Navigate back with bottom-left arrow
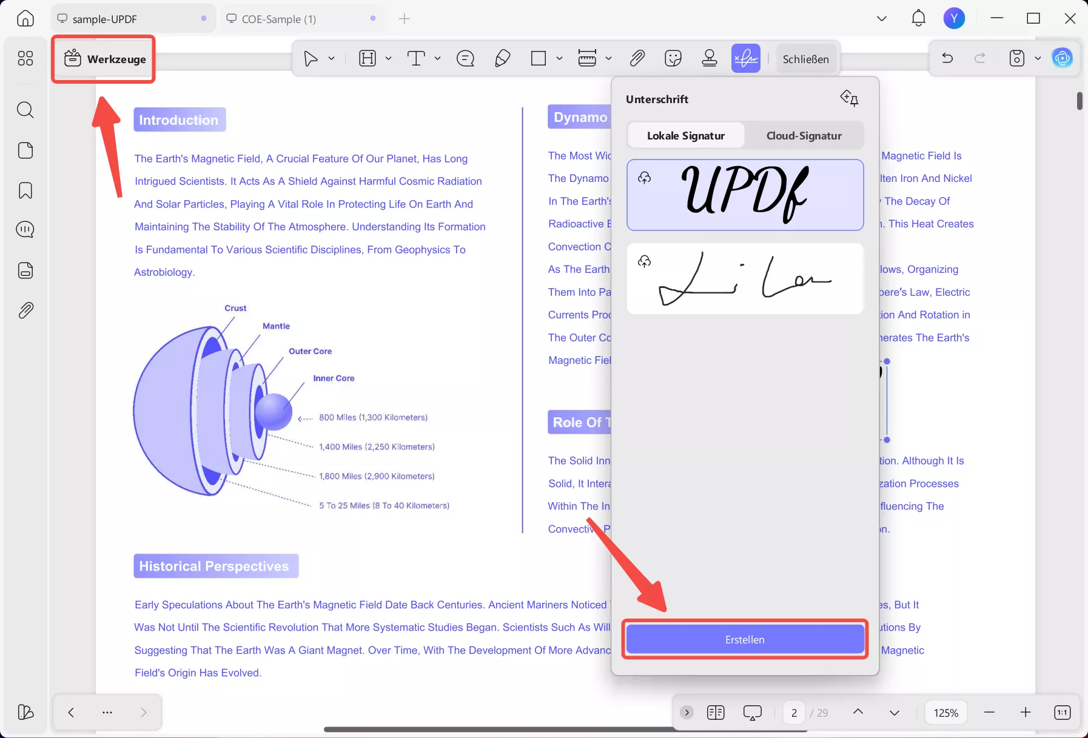Viewport: 1088px width, 738px height. (71, 713)
